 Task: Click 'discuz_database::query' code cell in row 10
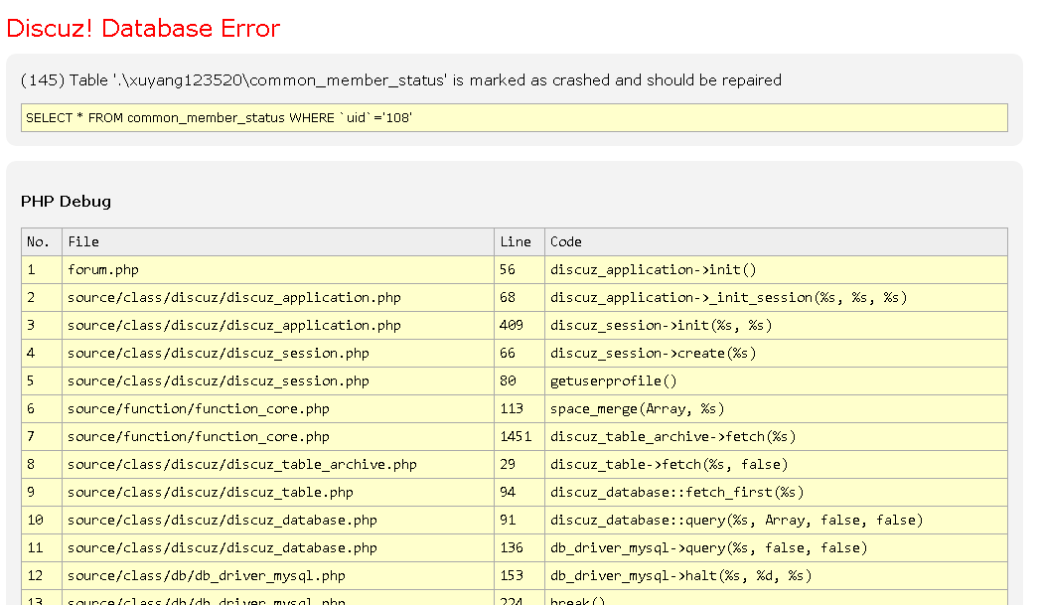tap(776, 521)
